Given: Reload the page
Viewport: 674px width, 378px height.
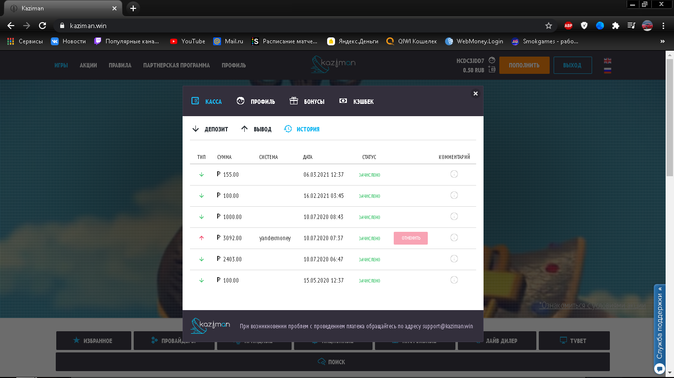Looking at the screenshot, I should [x=42, y=26].
